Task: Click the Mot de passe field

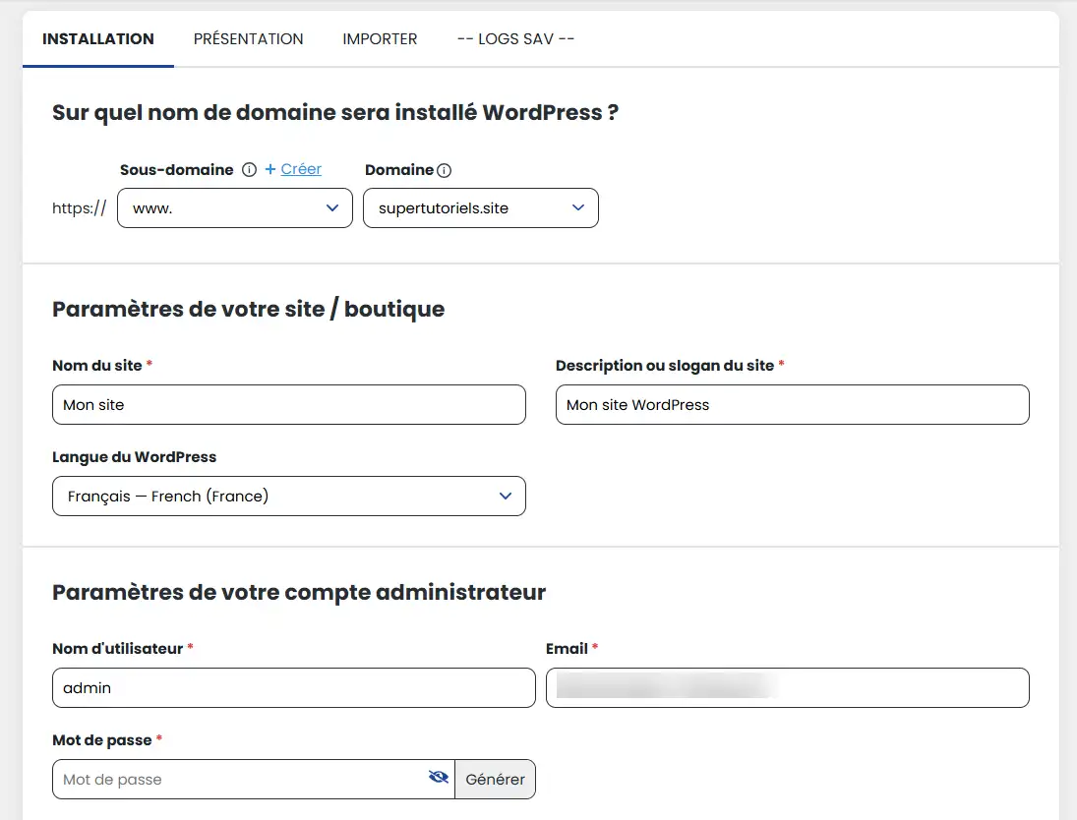Action: (x=254, y=779)
